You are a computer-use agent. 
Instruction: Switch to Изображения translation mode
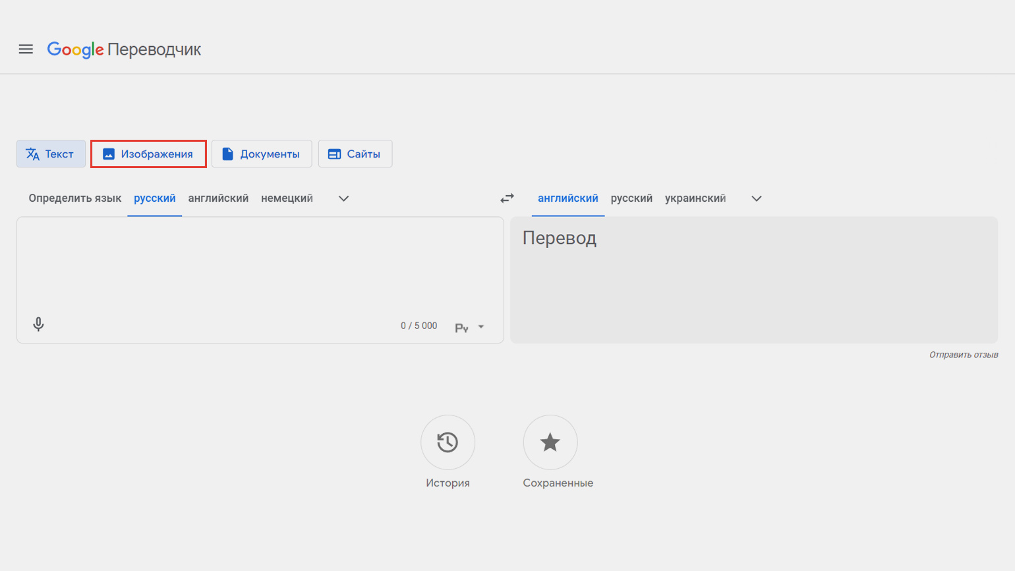pyautogui.click(x=148, y=154)
